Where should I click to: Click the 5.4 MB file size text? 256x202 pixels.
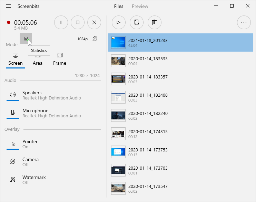point(21,28)
